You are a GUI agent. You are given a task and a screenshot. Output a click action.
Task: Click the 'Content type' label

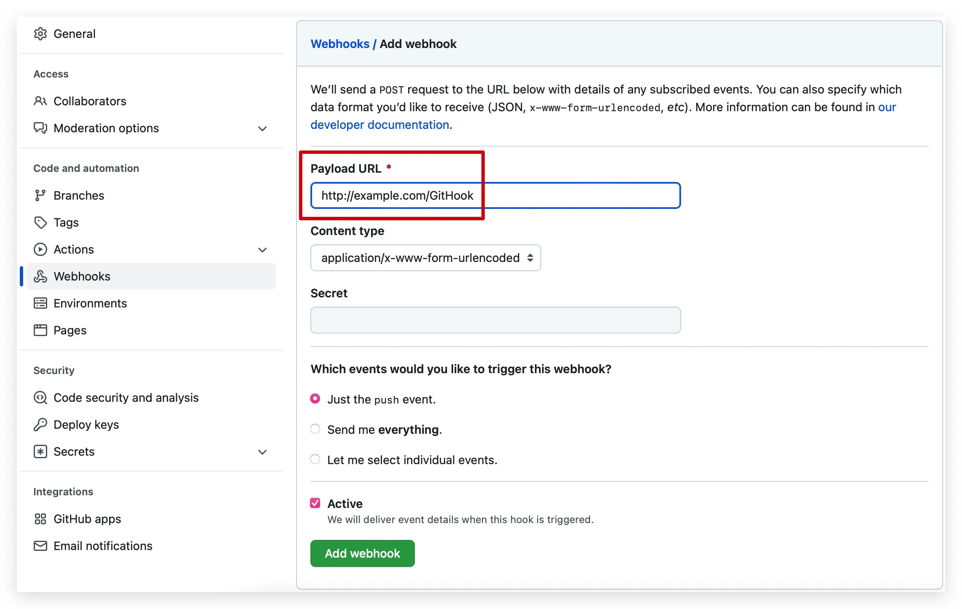347,231
